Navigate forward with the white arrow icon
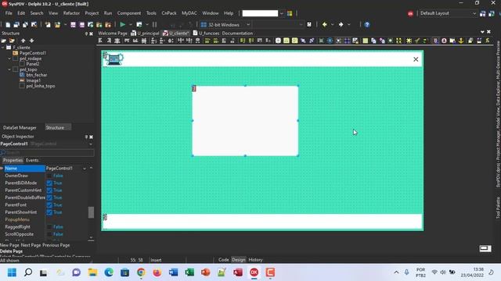Viewport: 501px width, 281px height. 341,24
